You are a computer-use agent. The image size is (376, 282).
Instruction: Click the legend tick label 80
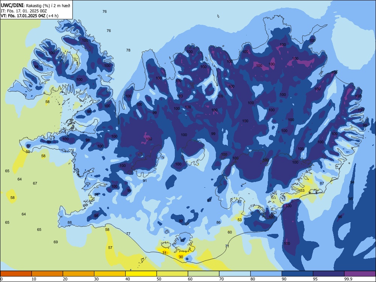[x=253, y=279]
